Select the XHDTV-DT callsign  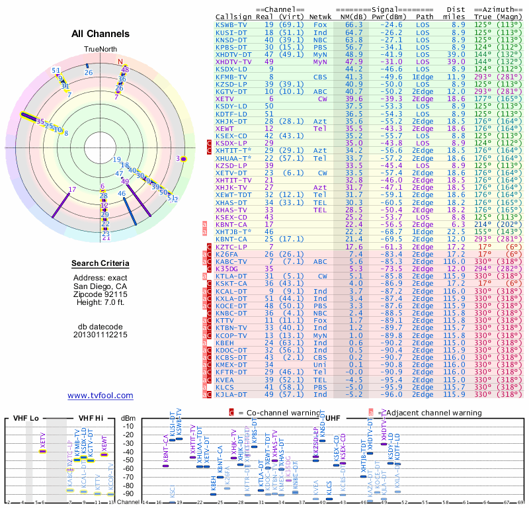tap(233, 55)
